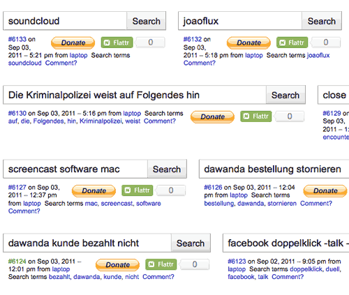349x295 pixels.
Task: Open entry link #6133
Action: coord(17,39)
